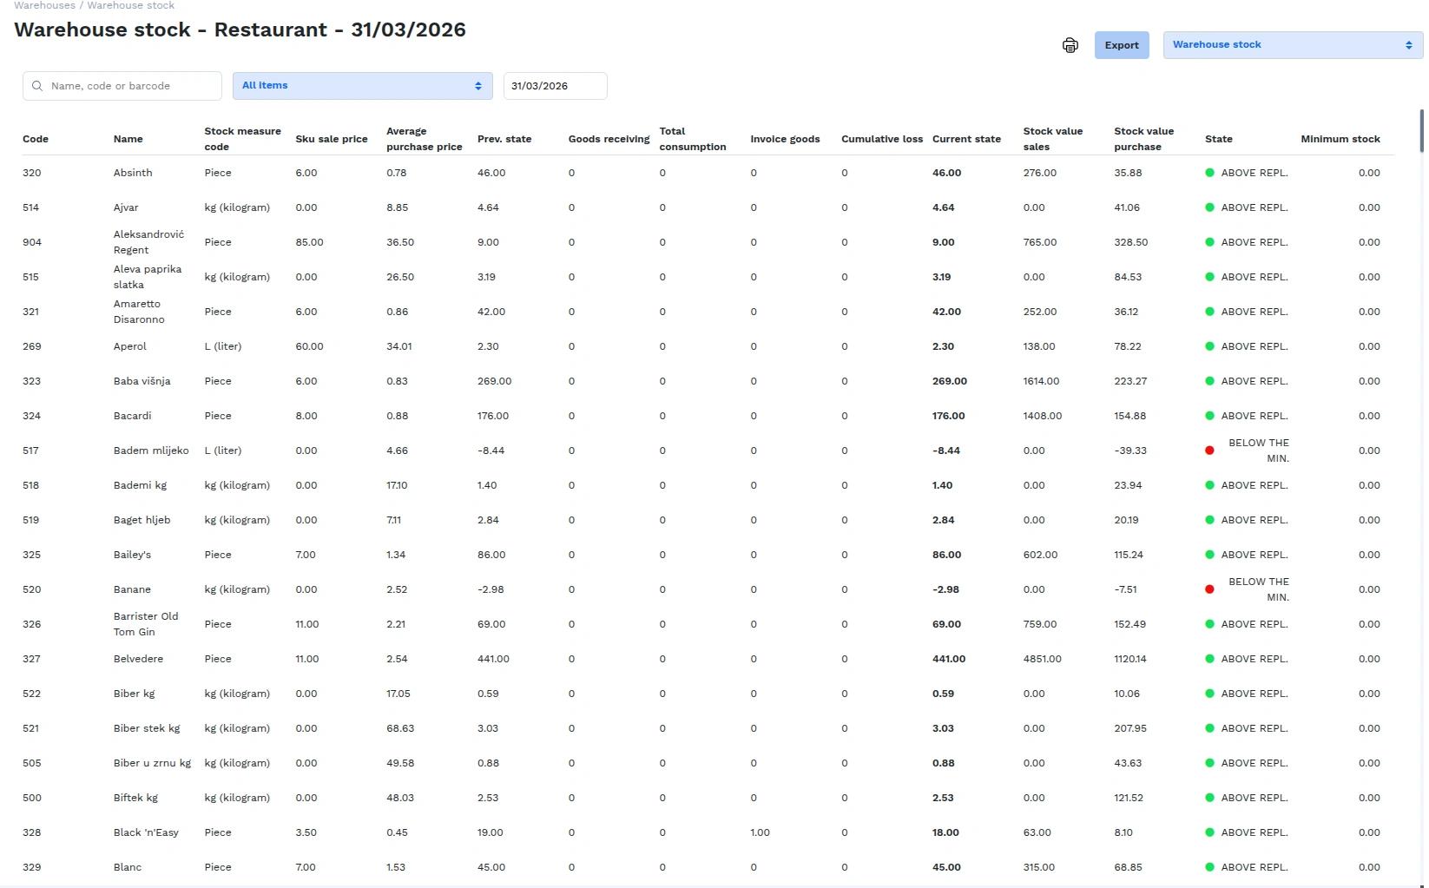This screenshot has width=1429, height=888.
Task: Sort the table by the Code column
Action: coord(35,139)
